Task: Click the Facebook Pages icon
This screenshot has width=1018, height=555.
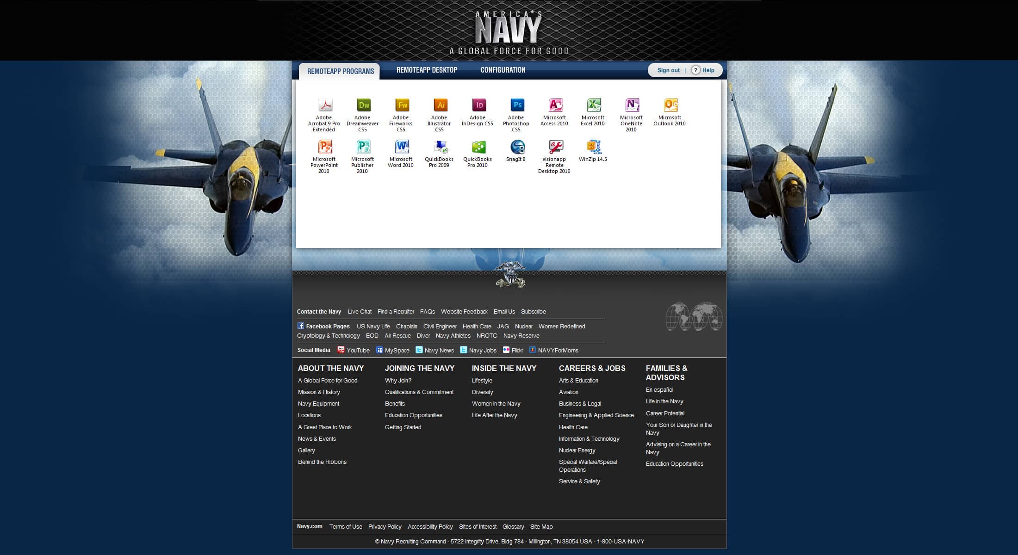Action: coord(301,326)
